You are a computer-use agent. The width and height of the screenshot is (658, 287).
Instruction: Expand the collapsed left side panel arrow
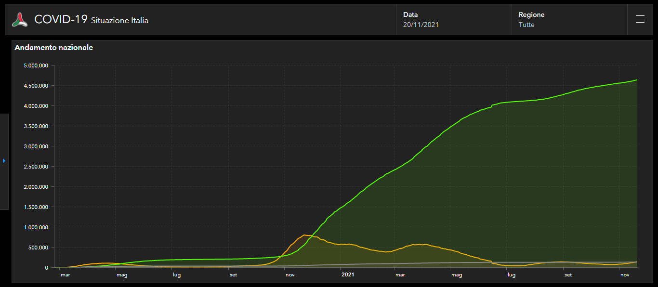(4, 161)
